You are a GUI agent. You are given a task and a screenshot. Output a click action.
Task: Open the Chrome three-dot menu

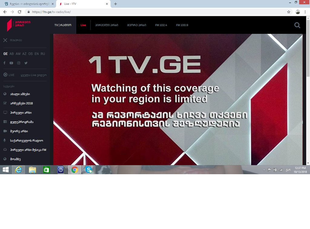click(x=305, y=12)
